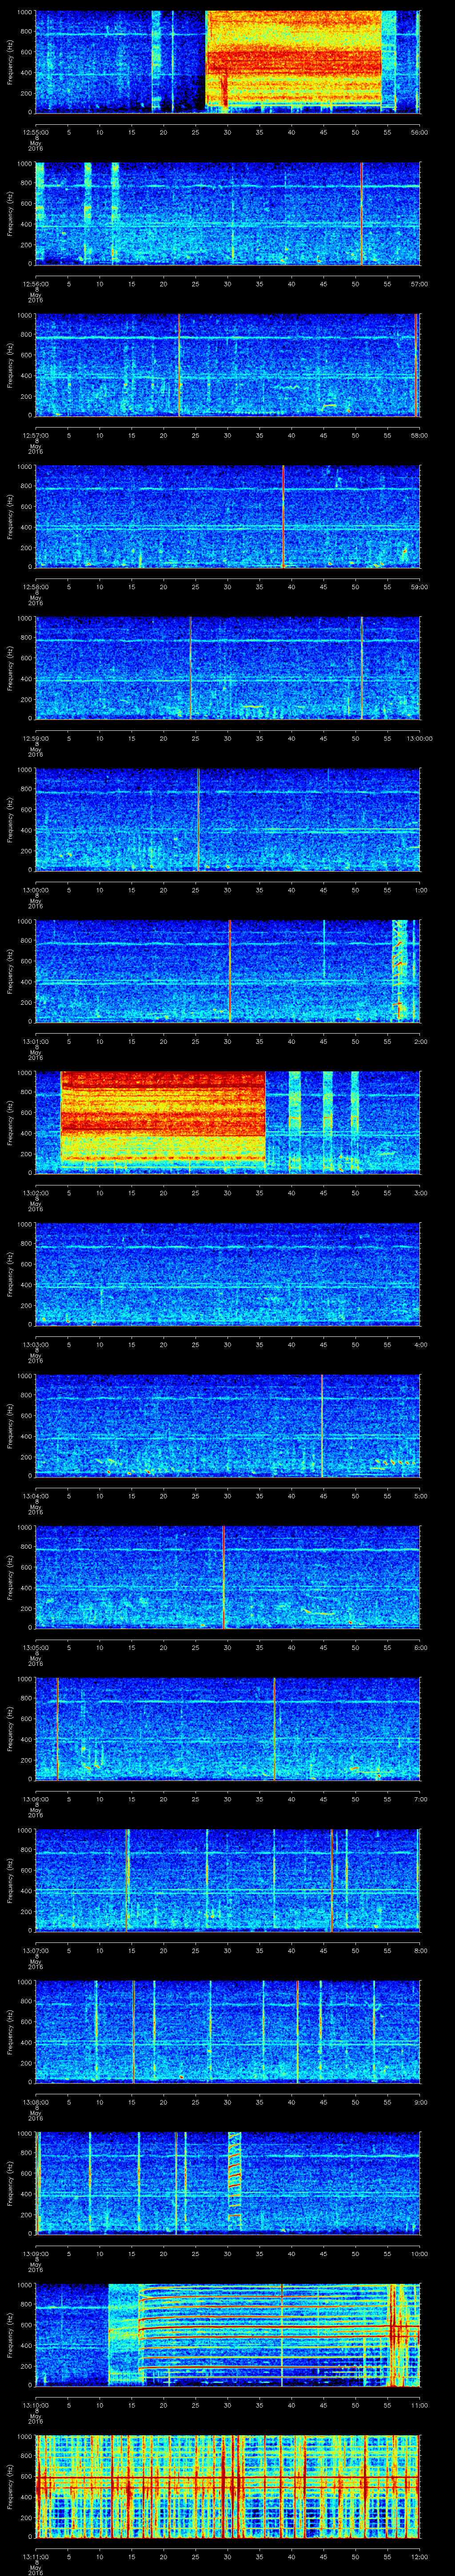This screenshot has height=2576, width=455.
Task: Click the 13:05:00 time axis label
Action: coord(36,1647)
